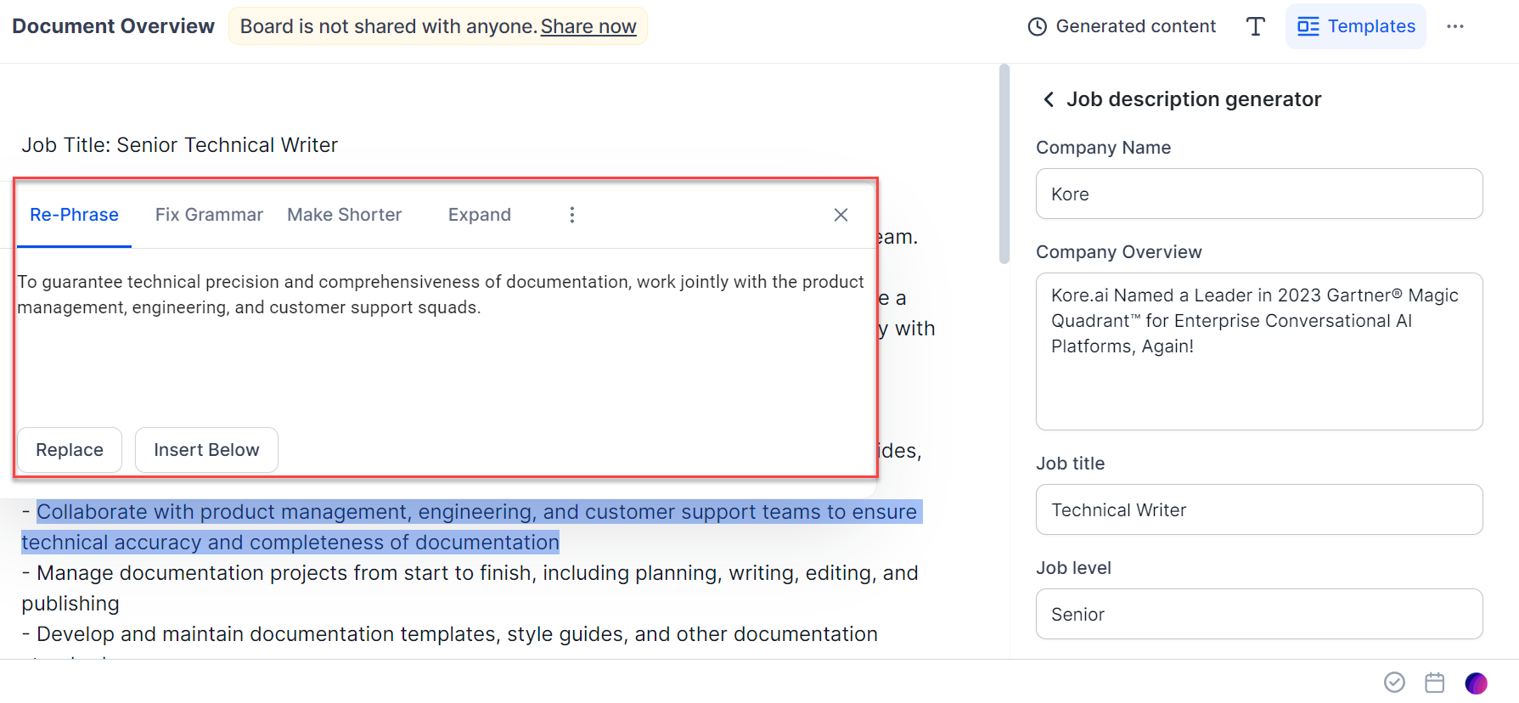Focus the Job title field
The image size is (1519, 703).
pyautogui.click(x=1258, y=509)
